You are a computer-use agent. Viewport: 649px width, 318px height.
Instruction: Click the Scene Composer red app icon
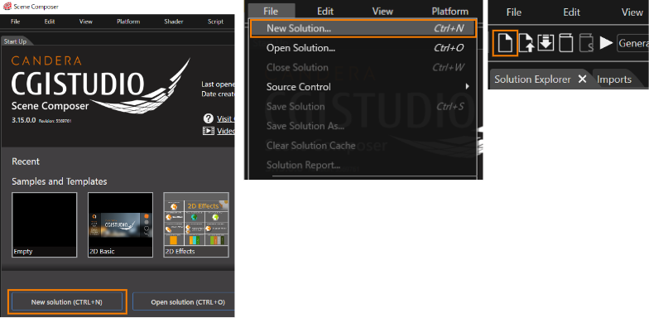7,7
